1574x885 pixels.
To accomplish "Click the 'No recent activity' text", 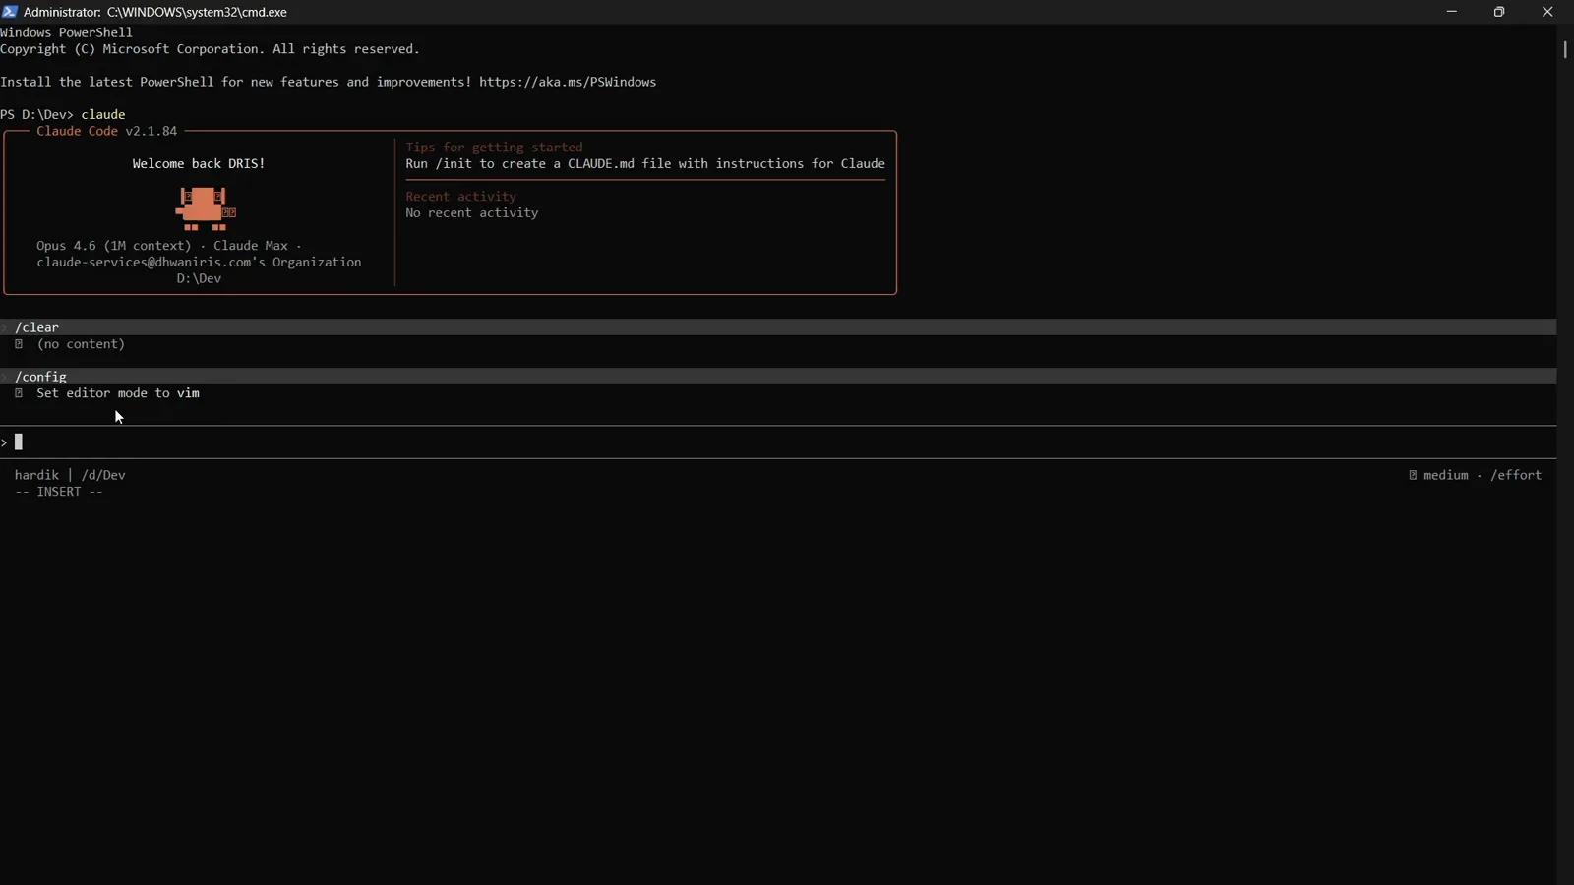I will point(472,213).
